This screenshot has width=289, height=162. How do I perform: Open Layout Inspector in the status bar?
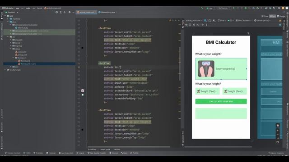tap(276, 153)
